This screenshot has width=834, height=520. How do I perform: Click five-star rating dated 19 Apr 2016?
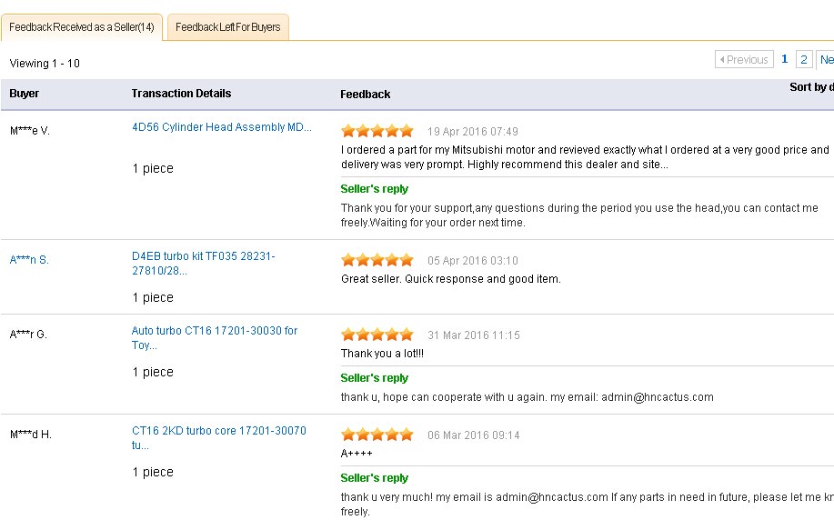[377, 131]
